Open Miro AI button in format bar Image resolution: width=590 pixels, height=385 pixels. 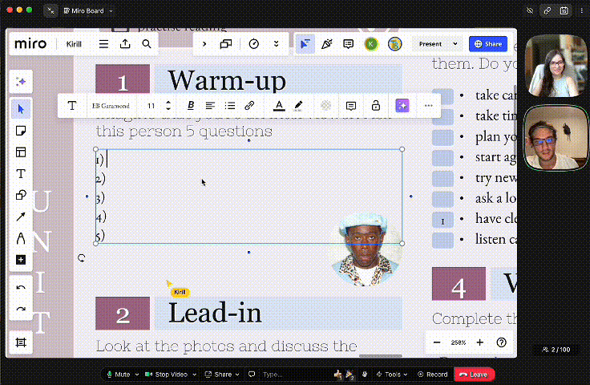click(x=402, y=106)
